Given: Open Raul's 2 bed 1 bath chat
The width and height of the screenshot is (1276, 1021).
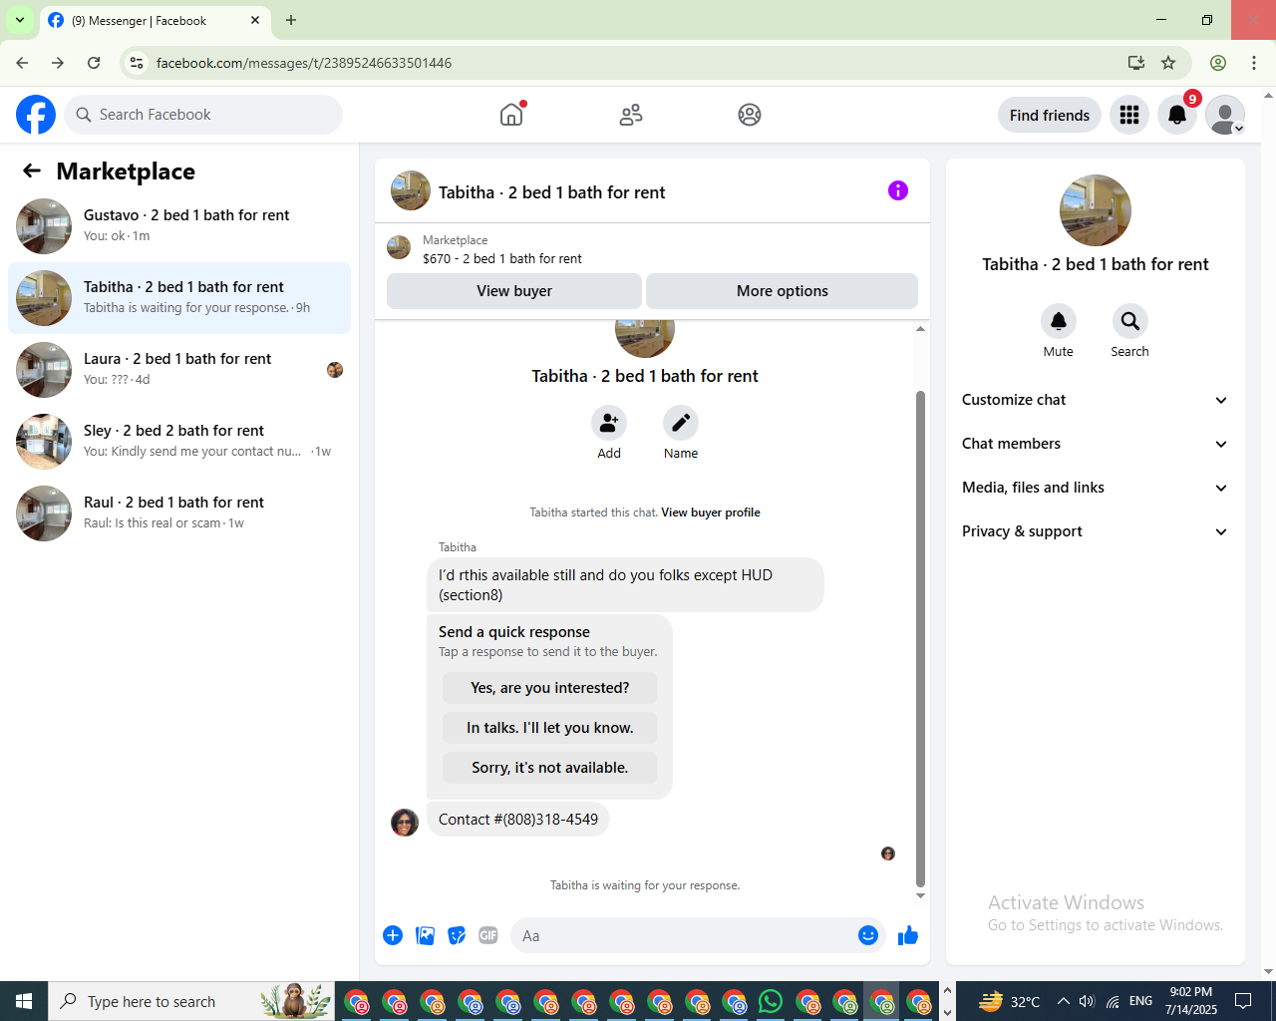Looking at the screenshot, I should [179, 513].
